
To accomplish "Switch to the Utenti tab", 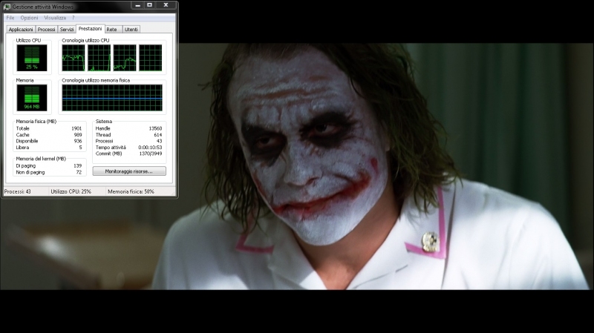I will (131, 30).
